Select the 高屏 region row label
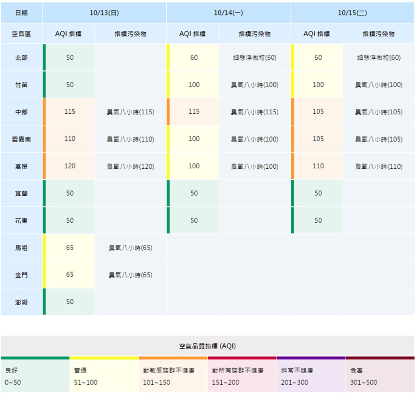Viewport: 417px width, 394px height. tap(22, 166)
